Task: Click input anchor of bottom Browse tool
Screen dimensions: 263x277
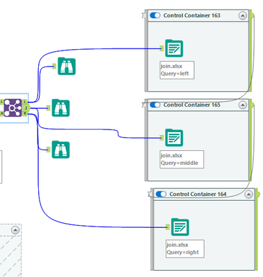Action: 49,150
